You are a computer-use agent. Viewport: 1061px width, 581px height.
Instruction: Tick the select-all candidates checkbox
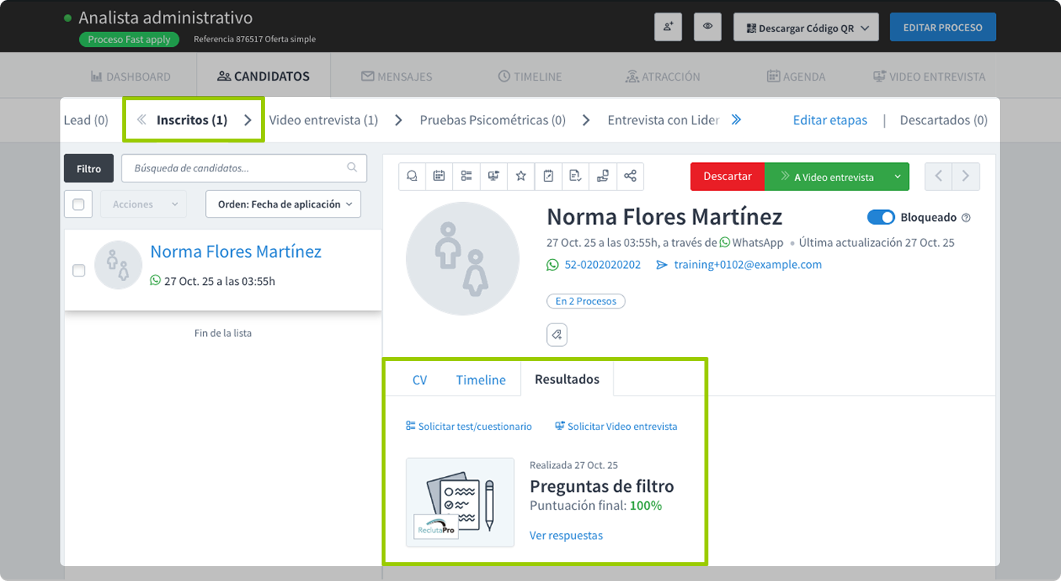pyautogui.click(x=78, y=204)
